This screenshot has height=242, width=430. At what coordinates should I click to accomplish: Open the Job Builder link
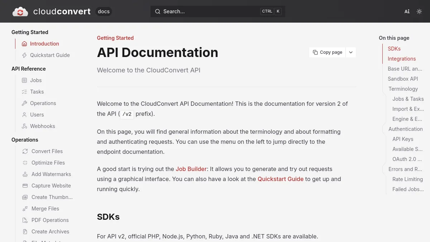pyautogui.click(x=191, y=169)
